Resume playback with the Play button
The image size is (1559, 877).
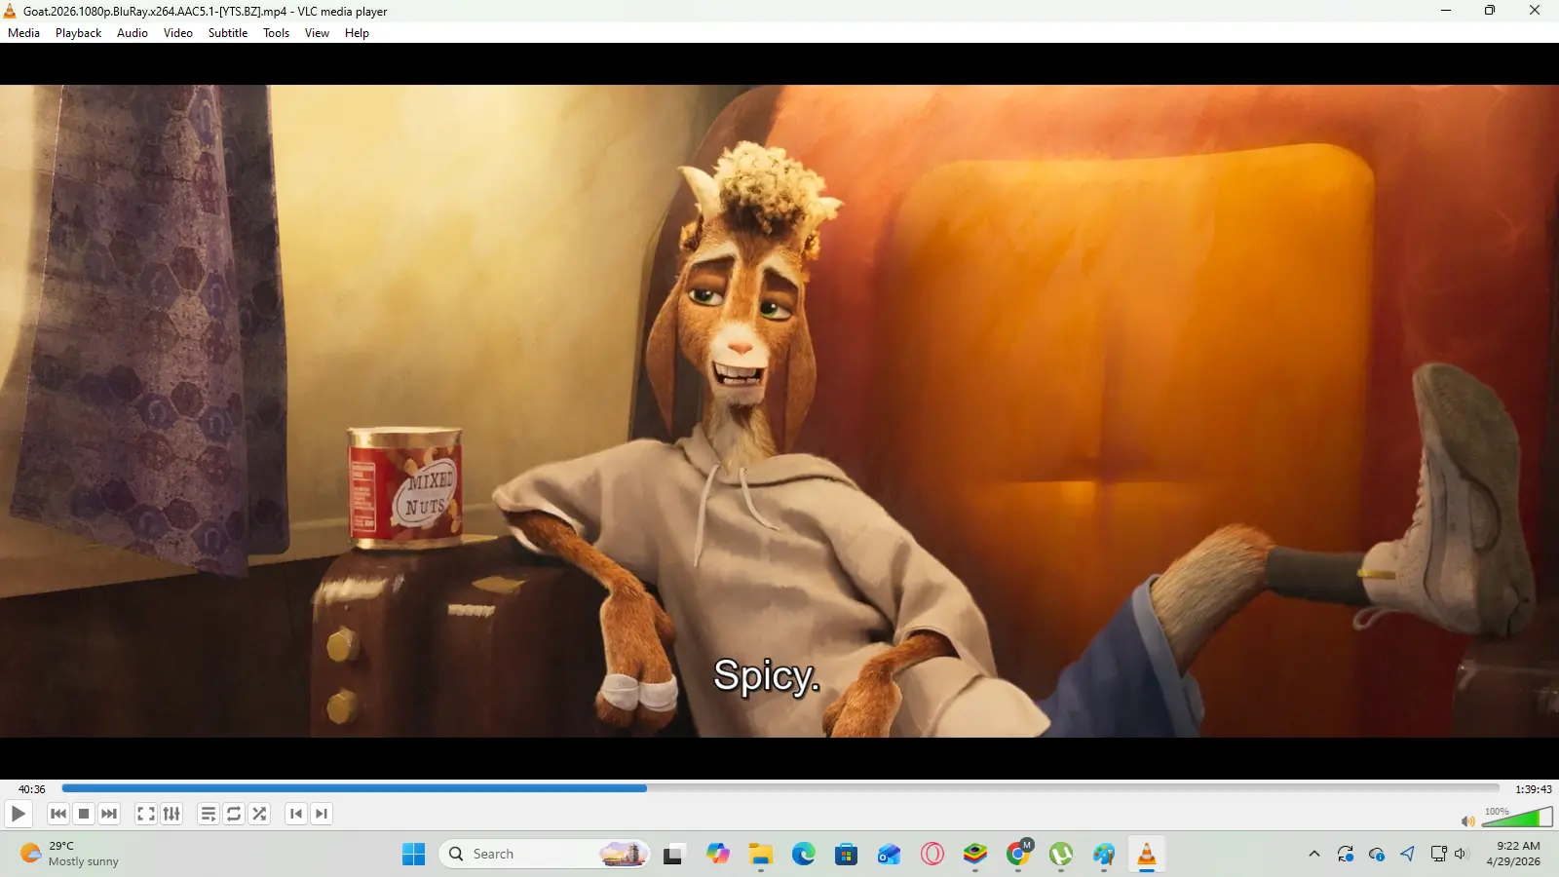[18, 814]
